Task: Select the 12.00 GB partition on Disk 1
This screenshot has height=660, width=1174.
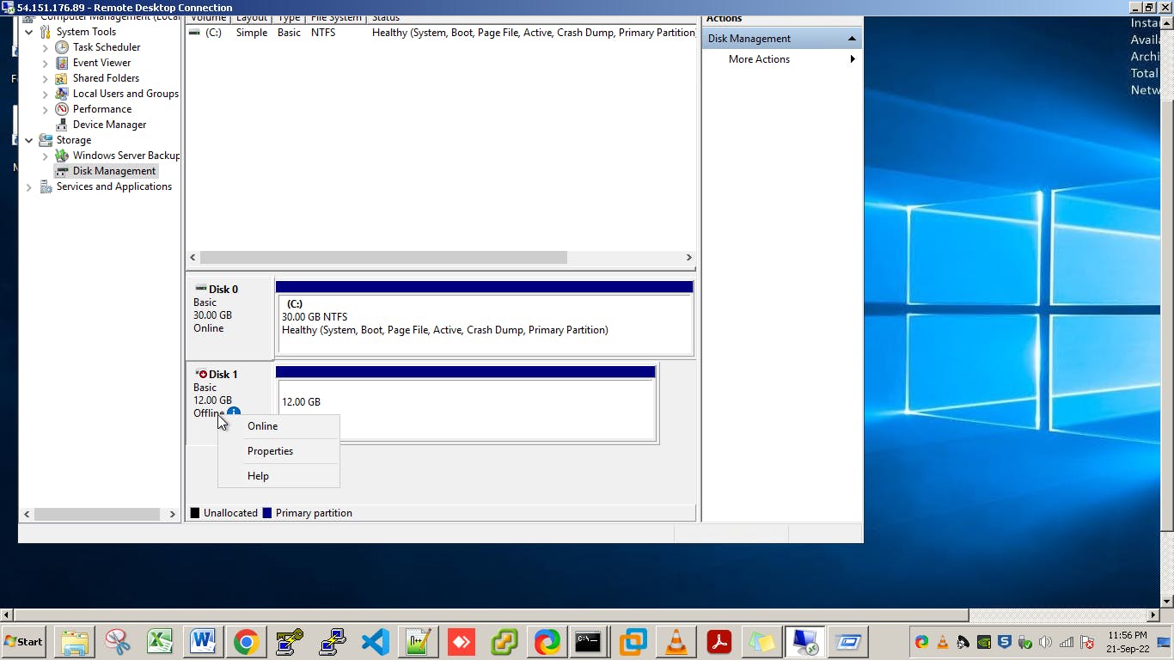Action: 467,409
